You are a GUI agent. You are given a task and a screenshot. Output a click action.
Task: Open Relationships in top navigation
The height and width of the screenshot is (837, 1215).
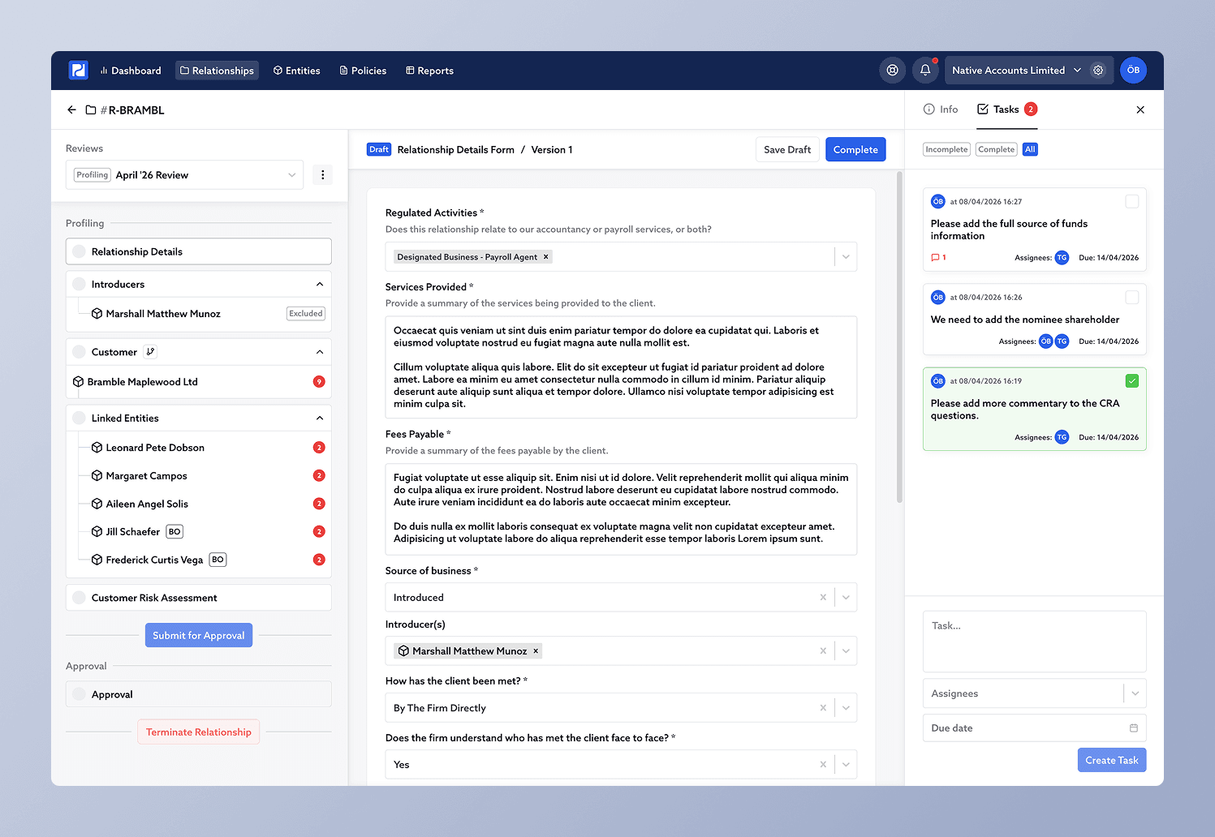point(217,71)
